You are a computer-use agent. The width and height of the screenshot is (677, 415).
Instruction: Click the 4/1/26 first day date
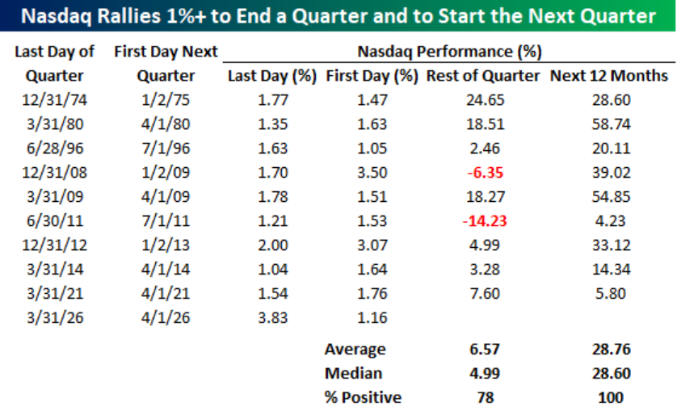click(166, 318)
